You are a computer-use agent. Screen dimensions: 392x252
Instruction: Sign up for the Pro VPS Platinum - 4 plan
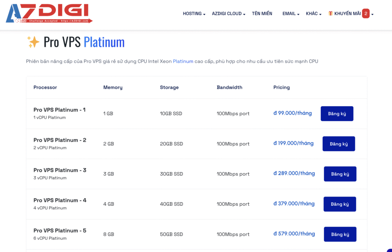click(x=340, y=204)
